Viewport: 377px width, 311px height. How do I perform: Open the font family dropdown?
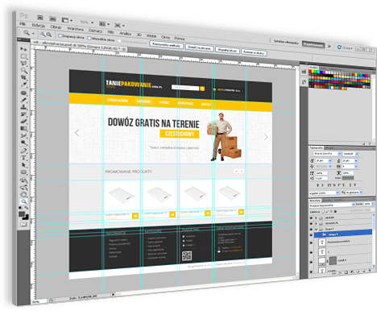pyautogui.click(x=327, y=154)
